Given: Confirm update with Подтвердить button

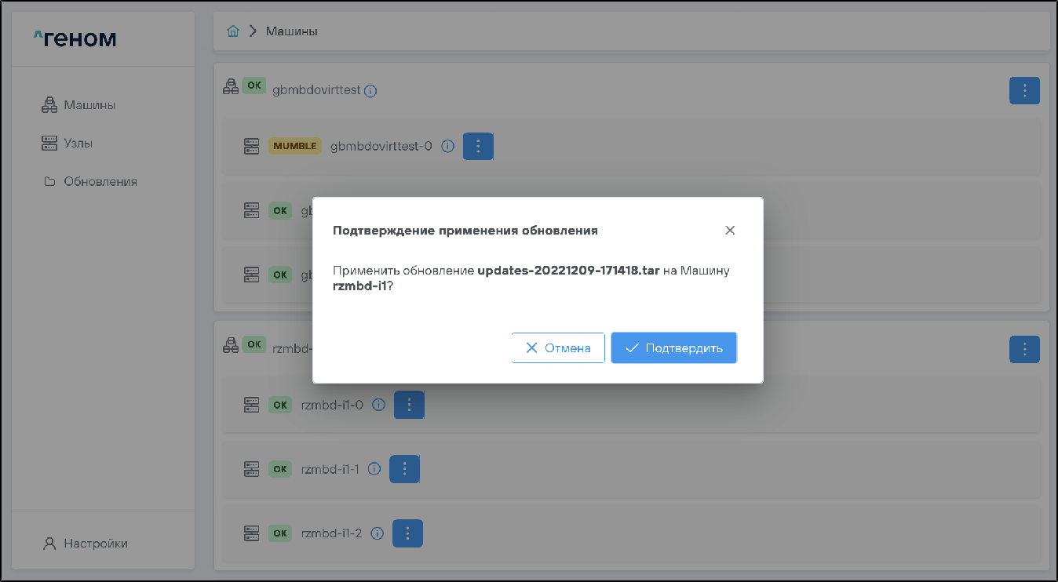Looking at the screenshot, I should coord(673,347).
